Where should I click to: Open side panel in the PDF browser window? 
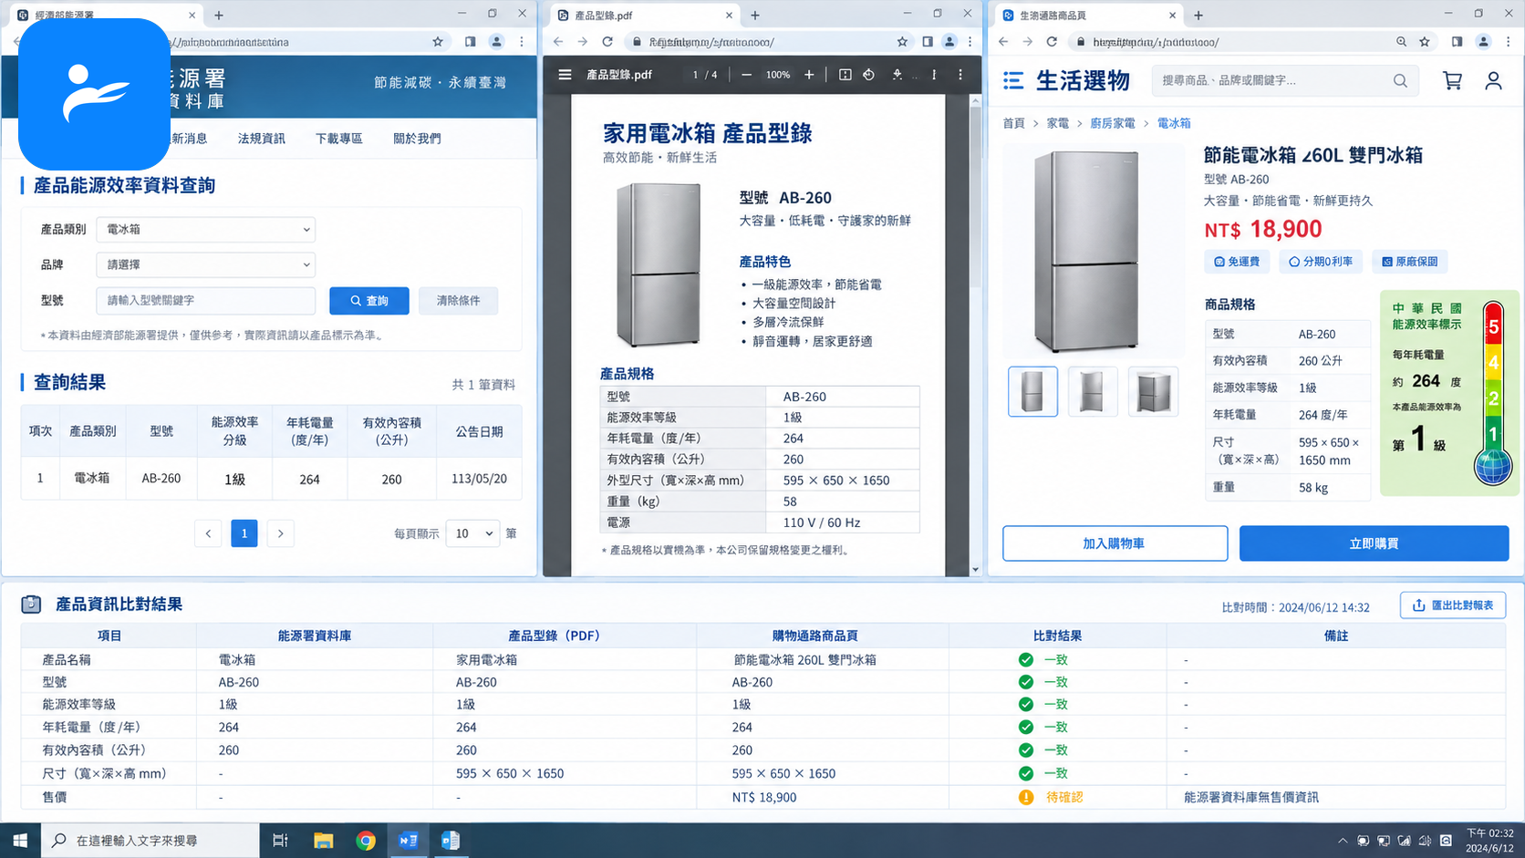[928, 42]
